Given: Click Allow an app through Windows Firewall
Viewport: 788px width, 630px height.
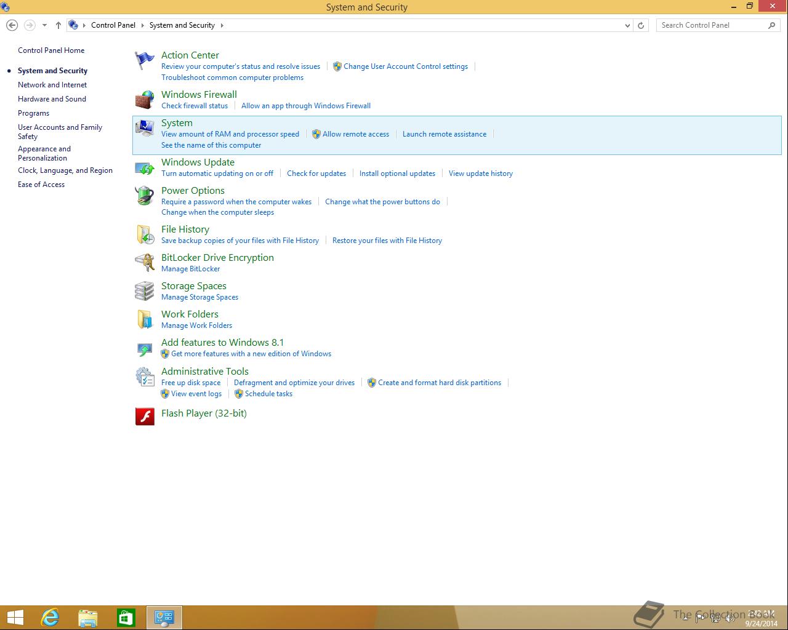Looking at the screenshot, I should (306, 106).
